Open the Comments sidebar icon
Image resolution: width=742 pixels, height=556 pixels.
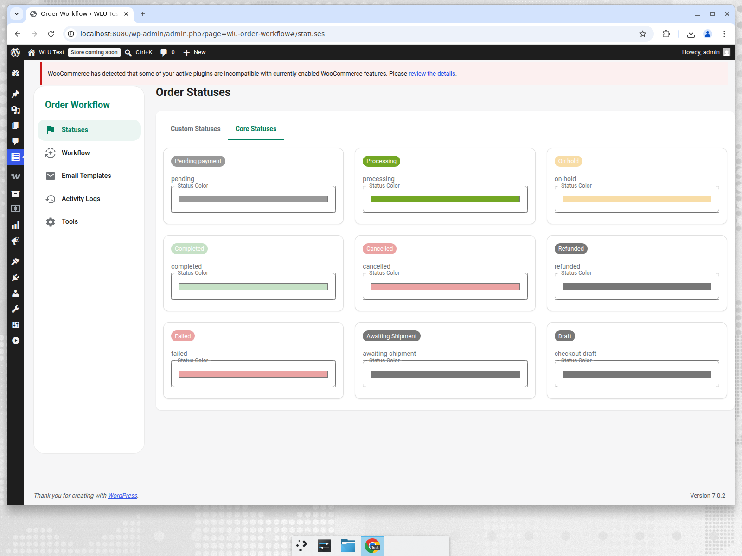tap(15, 141)
